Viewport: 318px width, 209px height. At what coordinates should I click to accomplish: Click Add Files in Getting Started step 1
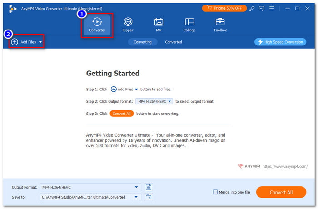pos(124,90)
